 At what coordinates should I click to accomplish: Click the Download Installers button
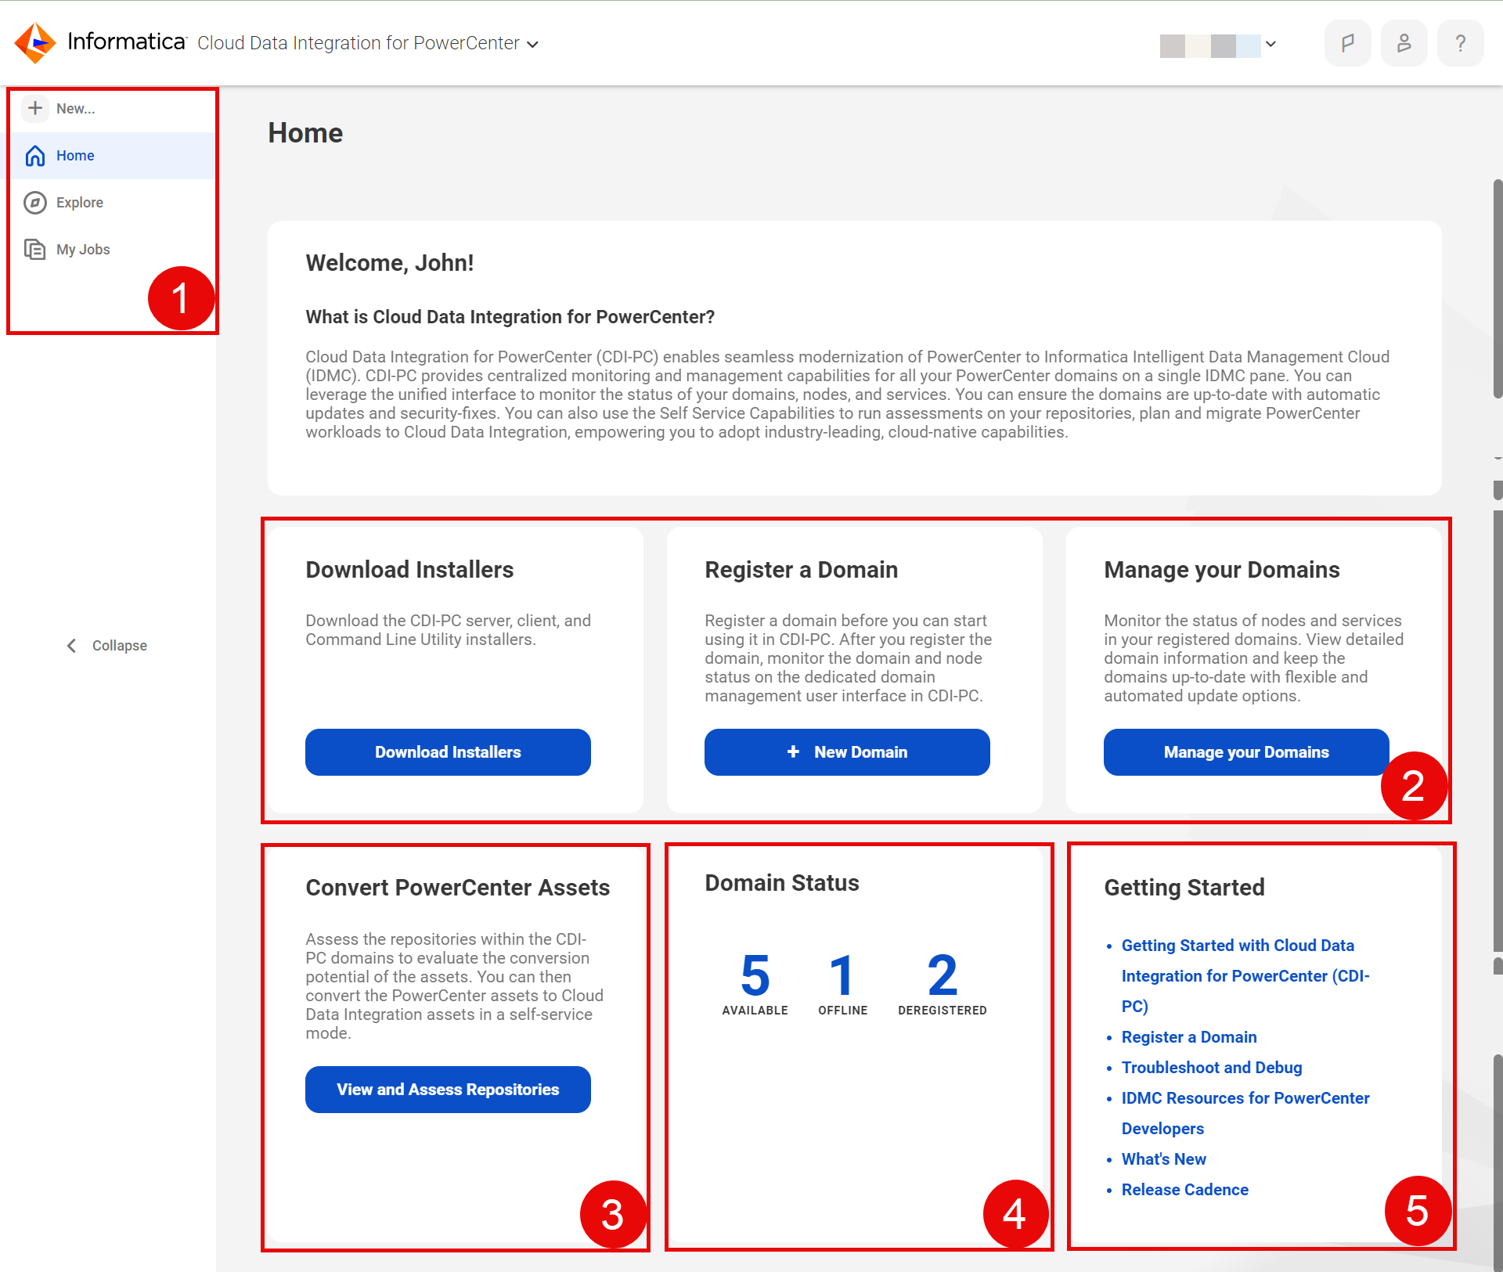(448, 751)
